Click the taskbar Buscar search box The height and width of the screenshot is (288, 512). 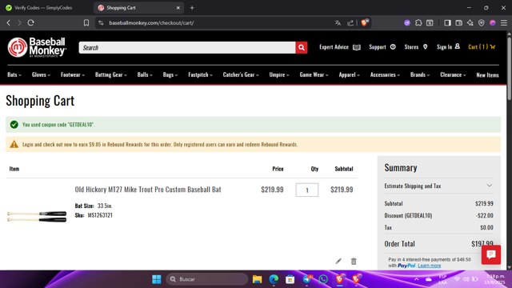tap(207, 279)
